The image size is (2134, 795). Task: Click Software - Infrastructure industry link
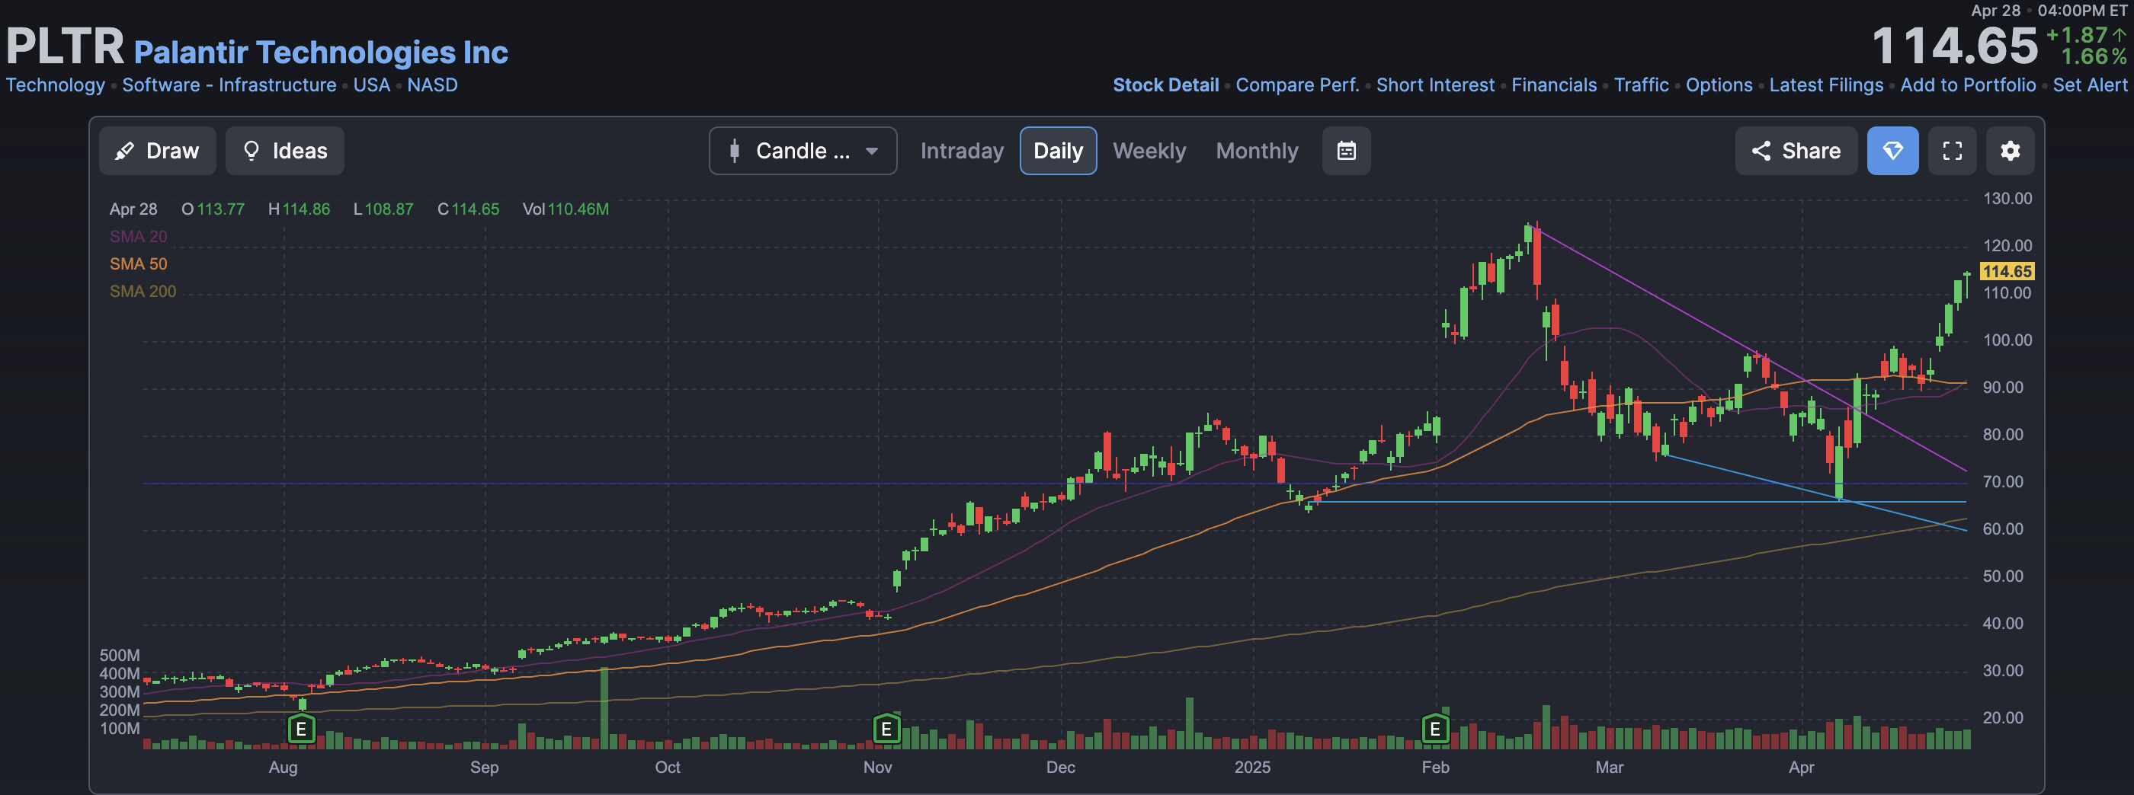coord(229,85)
